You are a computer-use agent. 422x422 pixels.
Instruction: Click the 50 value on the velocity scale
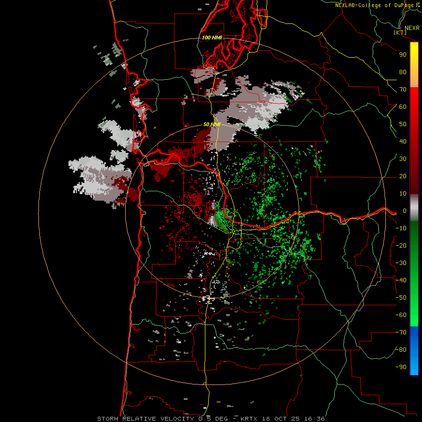click(x=403, y=124)
